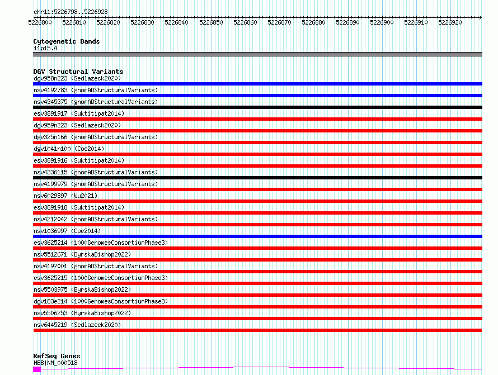This screenshot has width=498, height=375.
Task: Click the chr11:5226798..5226928 region label
Action: [71, 12]
